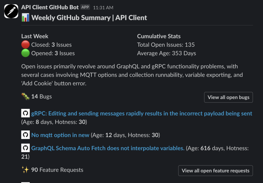Click the Total Open Issues: 135 text

tap(166, 45)
